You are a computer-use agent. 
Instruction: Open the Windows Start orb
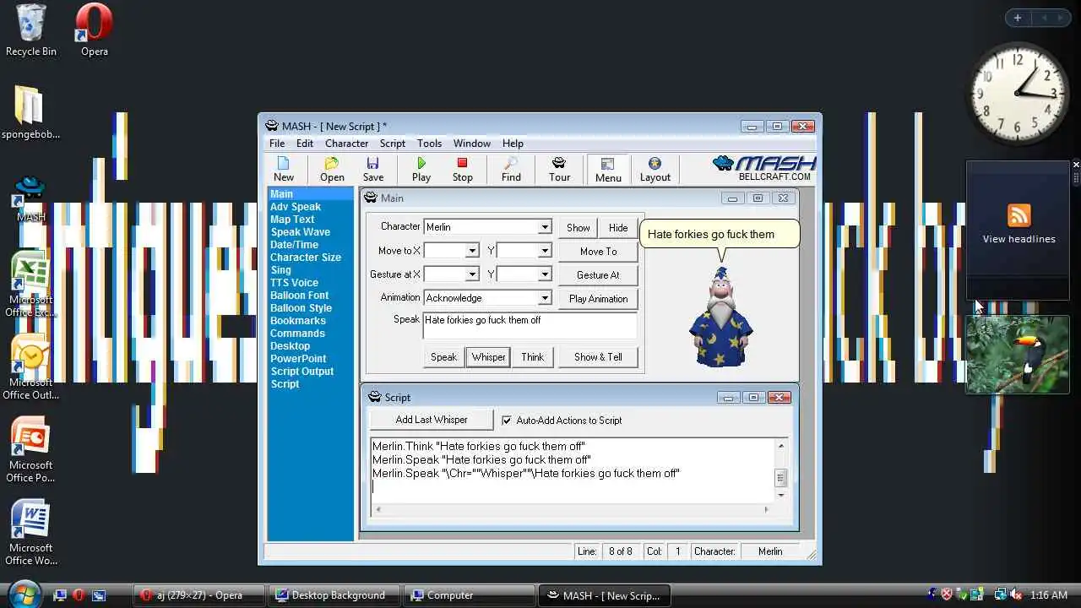tap(24, 593)
